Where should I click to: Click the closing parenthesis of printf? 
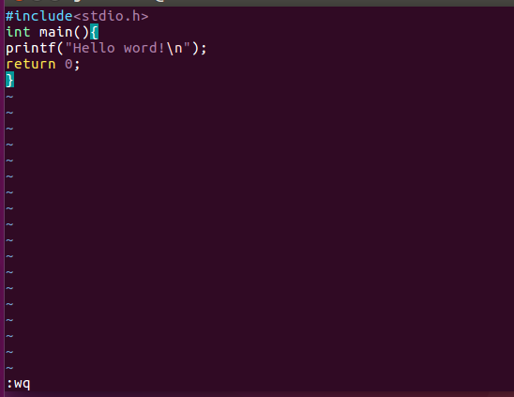pos(195,48)
